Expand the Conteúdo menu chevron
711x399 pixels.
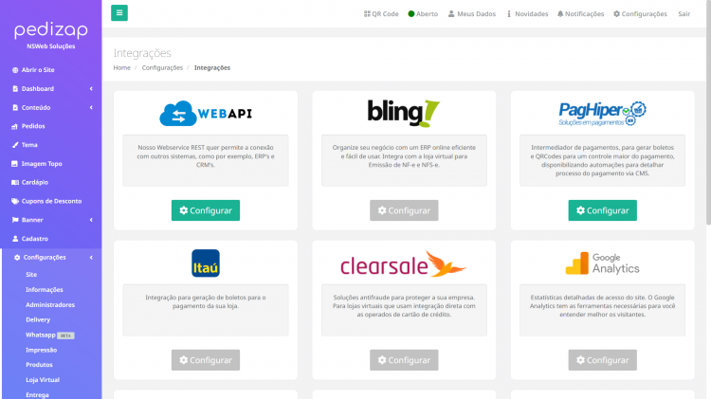[x=91, y=108]
